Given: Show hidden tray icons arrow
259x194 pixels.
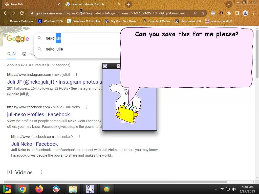Looking at the screenshot, I should [x=215, y=189].
